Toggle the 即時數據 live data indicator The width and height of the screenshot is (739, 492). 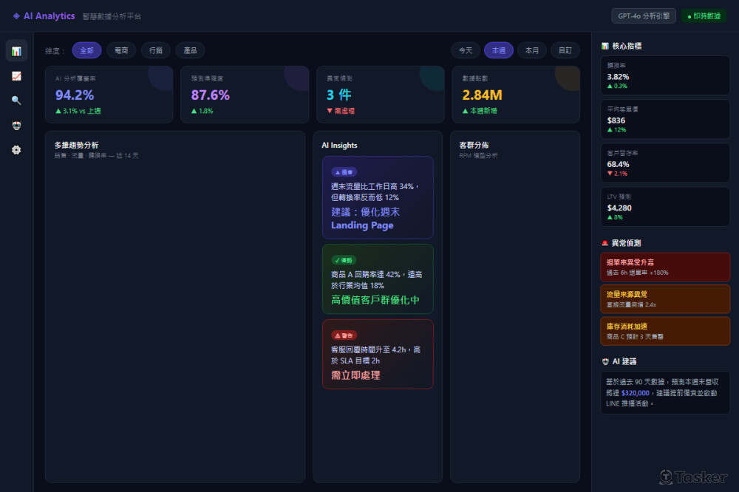coord(703,15)
